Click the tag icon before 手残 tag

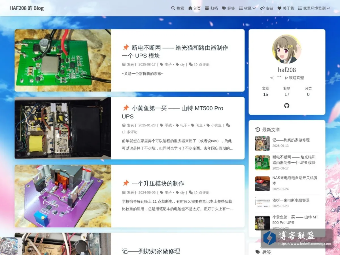coord(161,125)
